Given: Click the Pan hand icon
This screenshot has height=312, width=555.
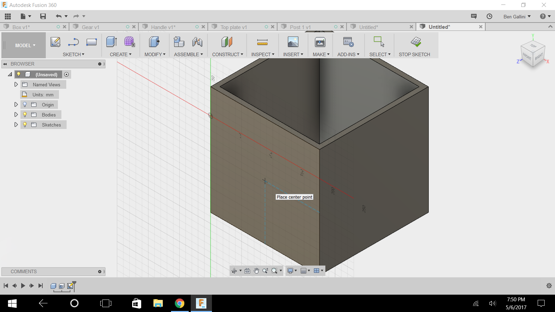Looking at the screenshot, I should (x=256, y=271).
